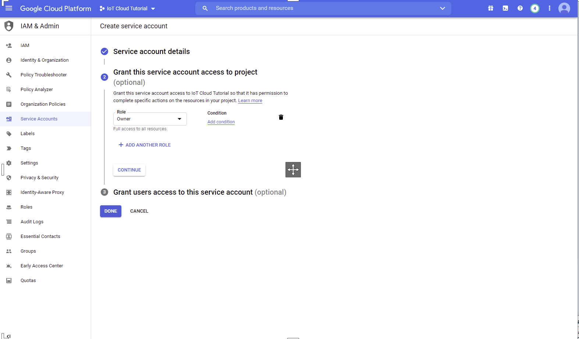The width and height of the screenshot is (579, 339).
Task: Open the Learn more link
Action: pyautogui.click(x=250, y=101)
